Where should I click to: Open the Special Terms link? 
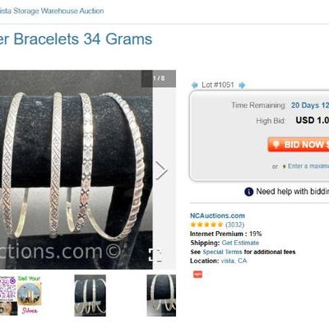pos(222,252)
